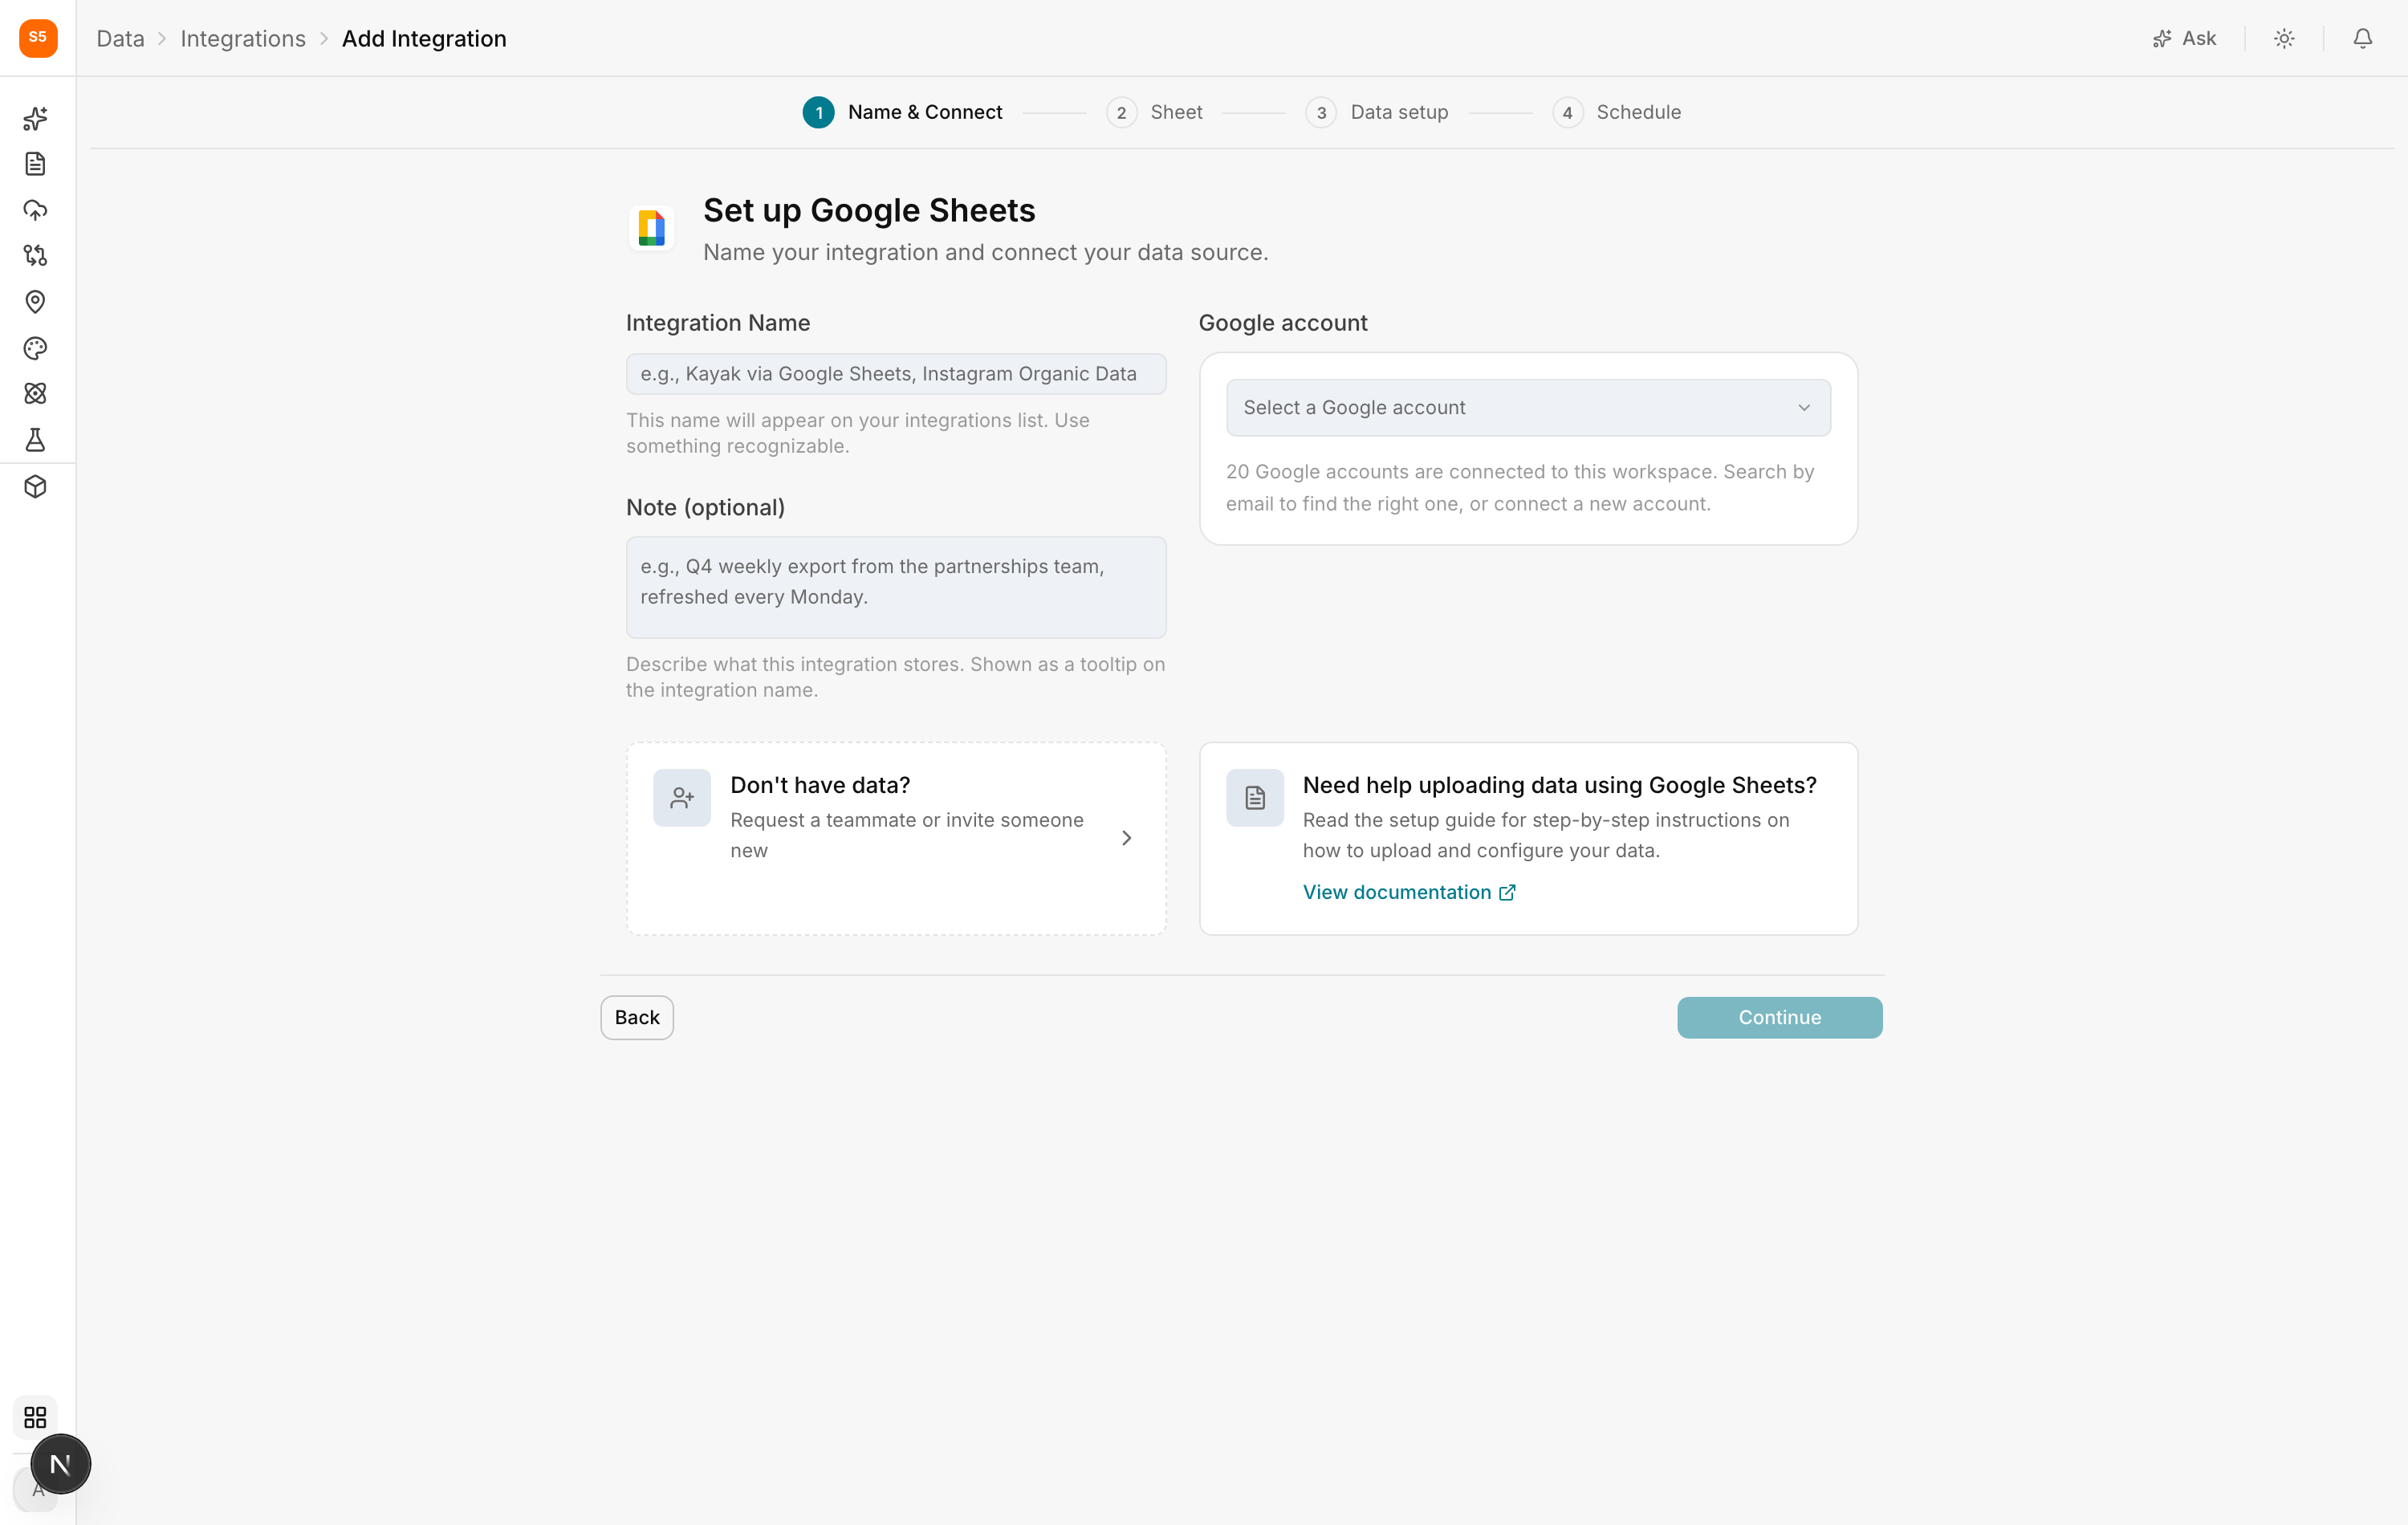The image size is (2408, 1525).
Task: Click the round N avatar badge
Action: pyautogui.click(x=60, y=1464)
